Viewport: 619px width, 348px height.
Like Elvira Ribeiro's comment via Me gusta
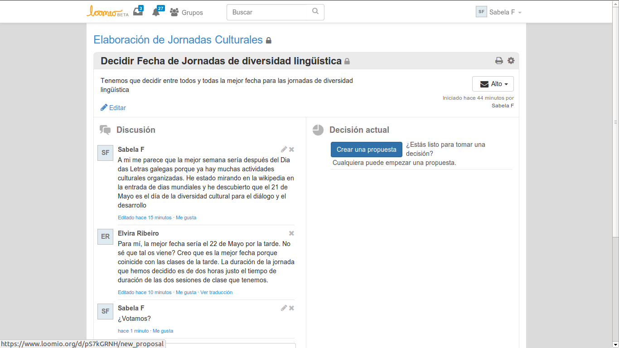186,292
